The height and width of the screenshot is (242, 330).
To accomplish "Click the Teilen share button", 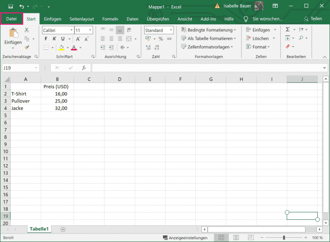I will coord(313,19).
